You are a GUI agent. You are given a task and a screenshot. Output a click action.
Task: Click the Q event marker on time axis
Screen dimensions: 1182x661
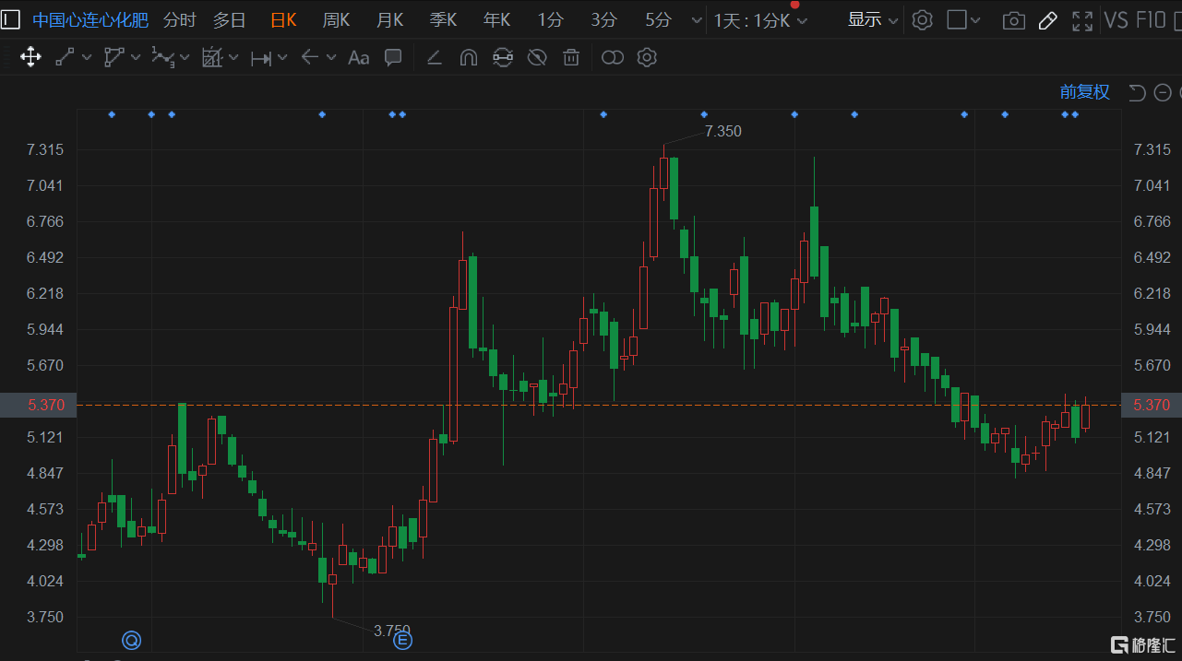pos(132,639)
